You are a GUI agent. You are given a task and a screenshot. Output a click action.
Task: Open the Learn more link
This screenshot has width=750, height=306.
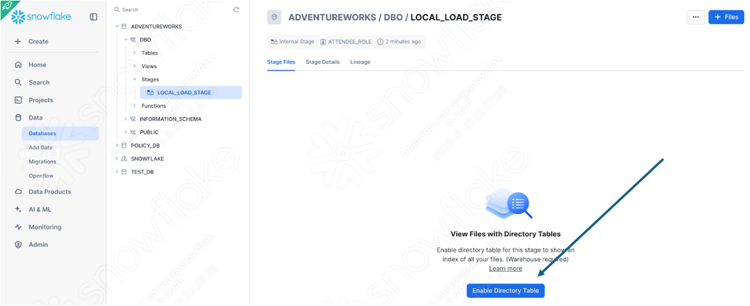pos(506,269)
